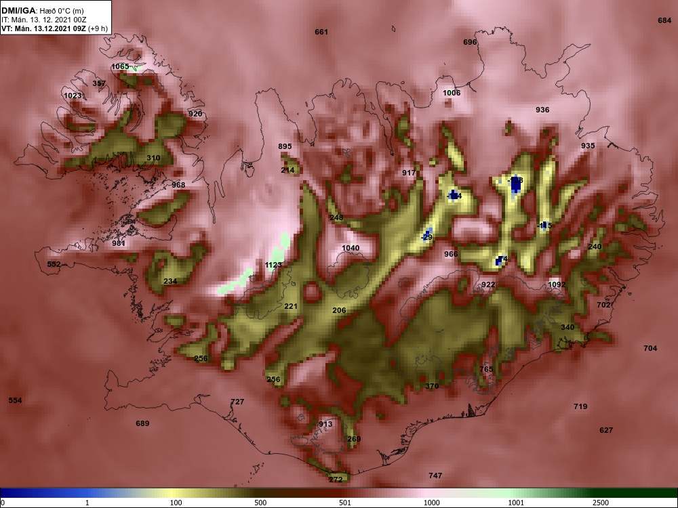The width and height of the screenshot is (678, 508).
Task: Click the map value 1065
Action: pyautogui.click(x=120, y=66)
